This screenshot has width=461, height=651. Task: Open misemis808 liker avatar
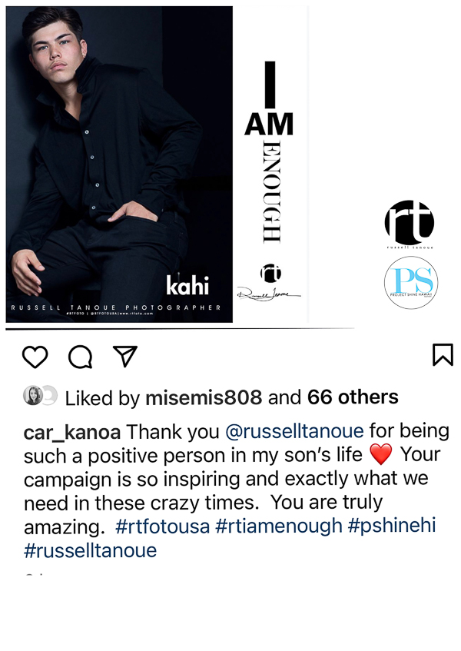pyautogui.click(x=33, y=396)
